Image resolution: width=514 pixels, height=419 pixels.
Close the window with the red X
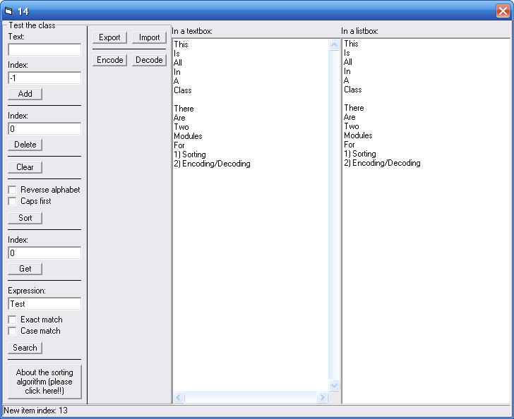[x=502, y=11]
